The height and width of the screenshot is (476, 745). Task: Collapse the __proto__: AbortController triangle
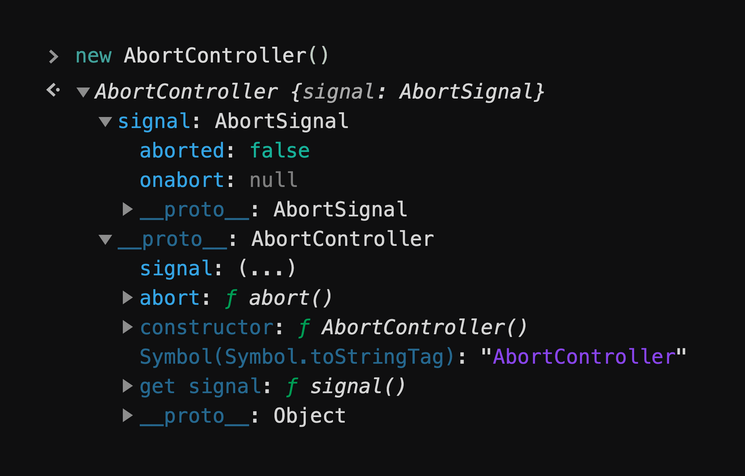[105, 239]
